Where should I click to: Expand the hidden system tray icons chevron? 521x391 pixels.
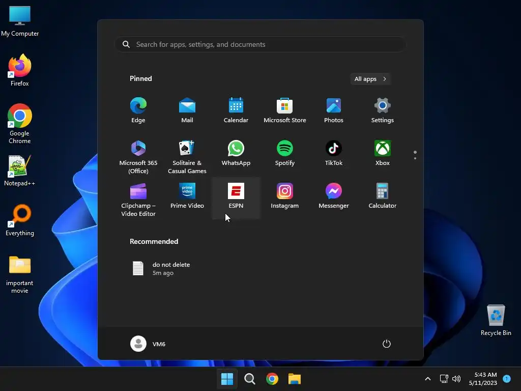428,379
